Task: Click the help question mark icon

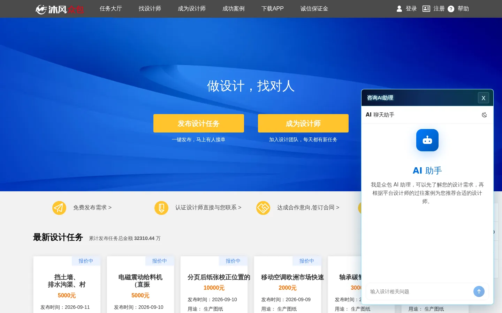Action: [451, 9]
